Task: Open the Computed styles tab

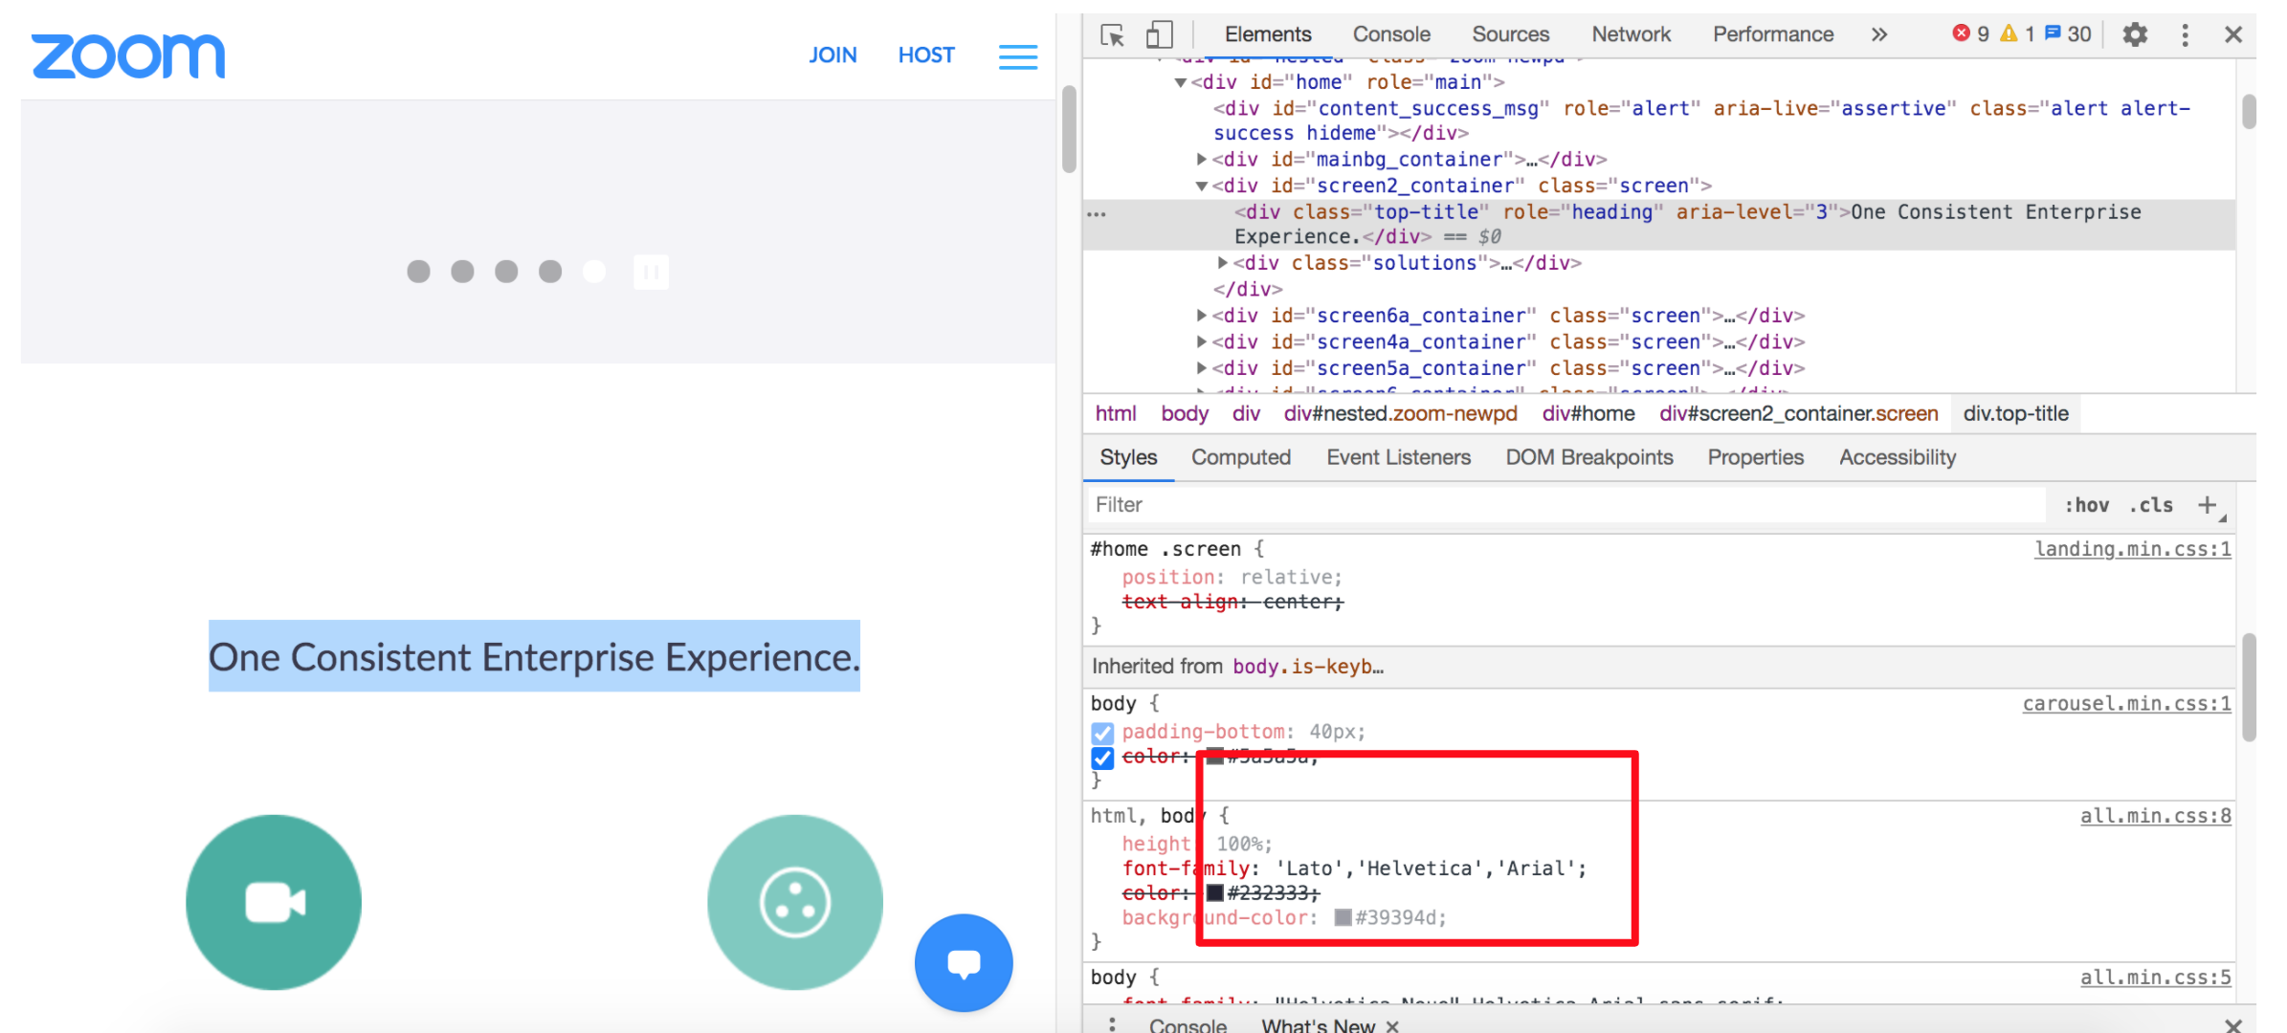Action: pyautogui.click(x=1240, y=457)
